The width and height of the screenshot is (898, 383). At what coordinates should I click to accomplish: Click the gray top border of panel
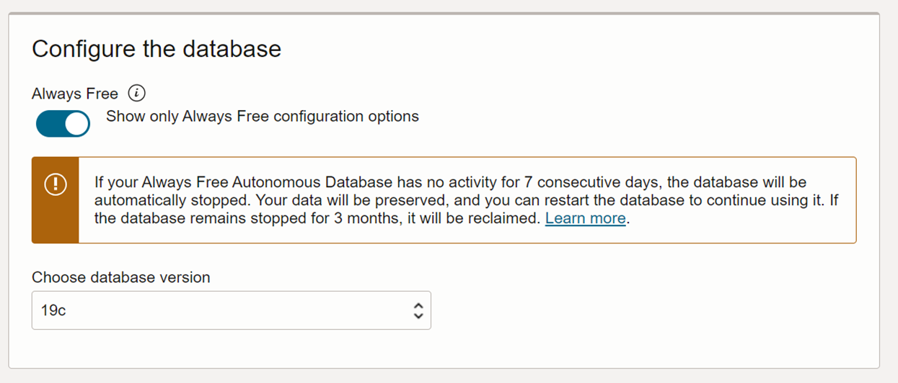[444, 13]
